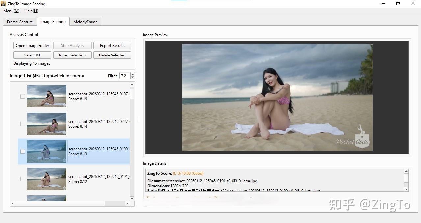Image resolution: width=421 pixels, height=223 pixels.
Task: Click the Displaying 46 images status text
Action: tap(32, 63)
